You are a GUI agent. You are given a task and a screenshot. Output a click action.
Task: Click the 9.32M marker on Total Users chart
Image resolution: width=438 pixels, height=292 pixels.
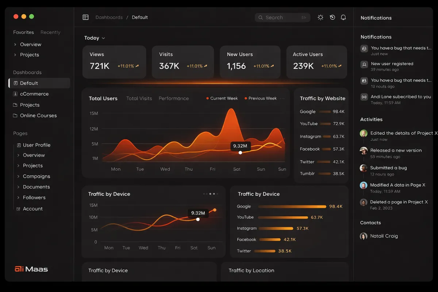point(240,153)
